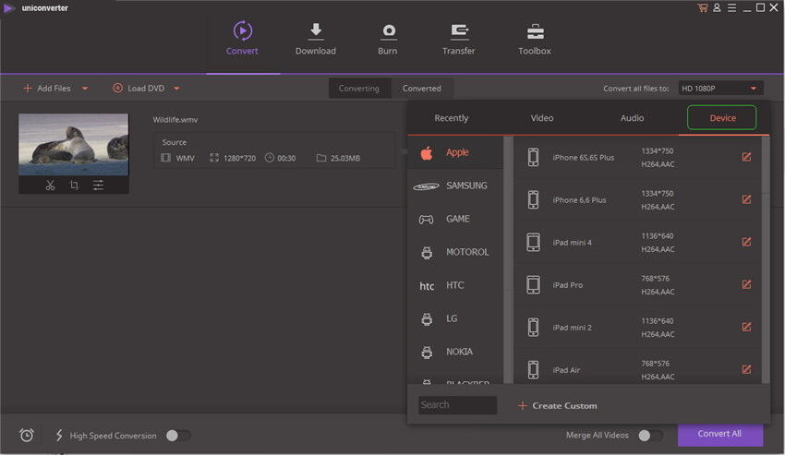
Task: Click in the format Search field
Action: 457,405
